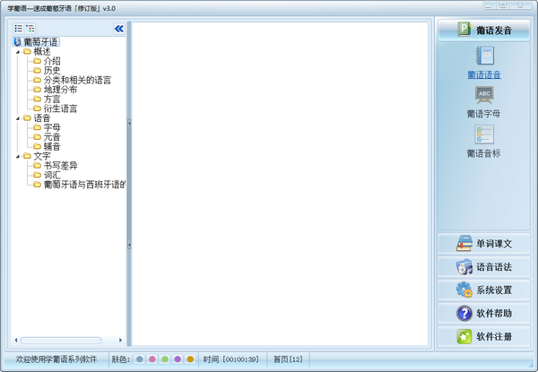This screenshot has width=538, height=372.
Task: Click the 葡语字母 label
Action: (x=484, y=114)
